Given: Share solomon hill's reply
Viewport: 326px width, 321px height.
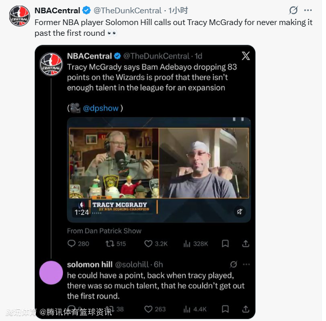Looking at the screenshot, I should (246, 309).
